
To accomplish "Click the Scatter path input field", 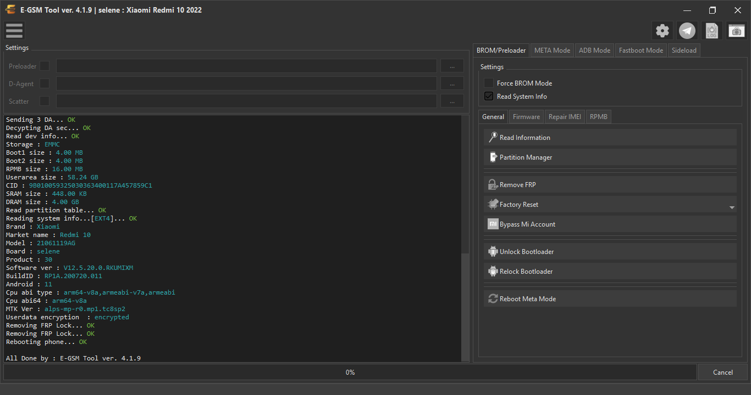I will point(246,101).
